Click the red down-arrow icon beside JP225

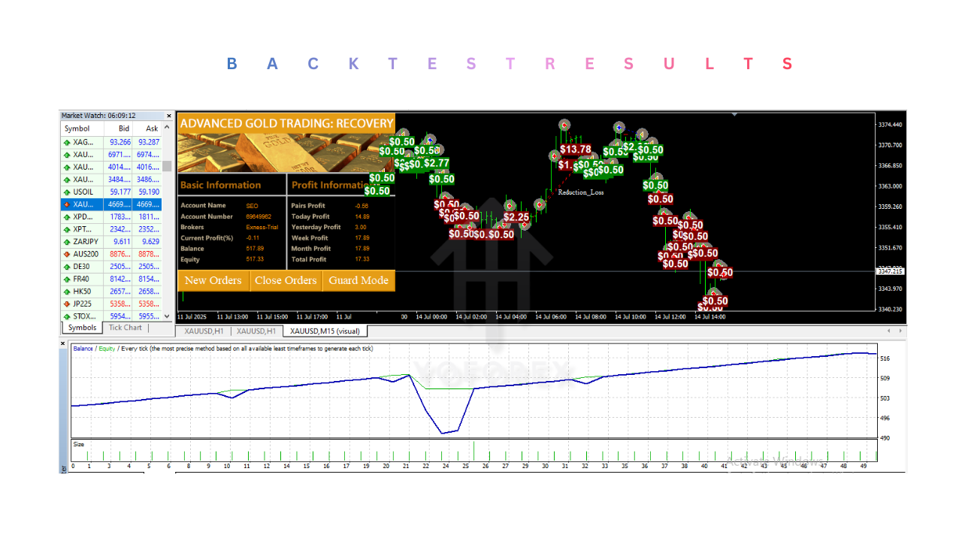(x=66, y=304)
